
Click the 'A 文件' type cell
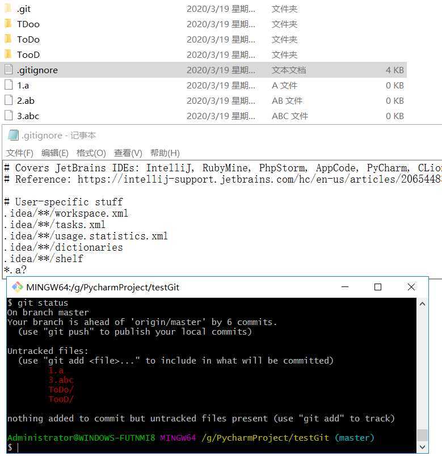(x=285, y=86)
